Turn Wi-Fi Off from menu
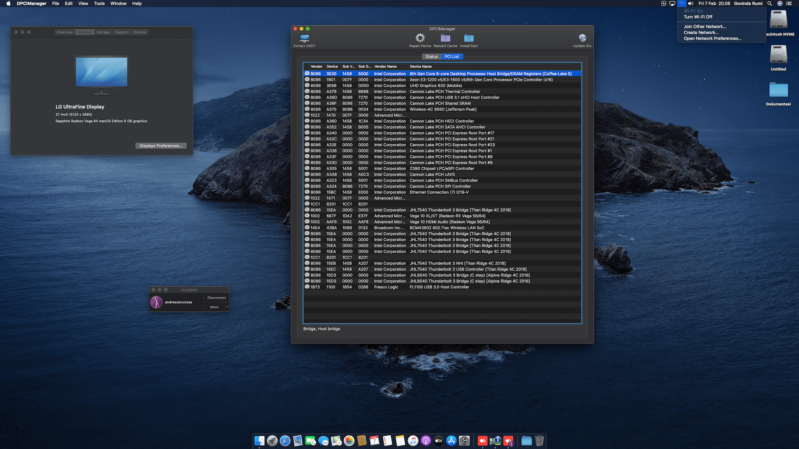 coord(698,17)
